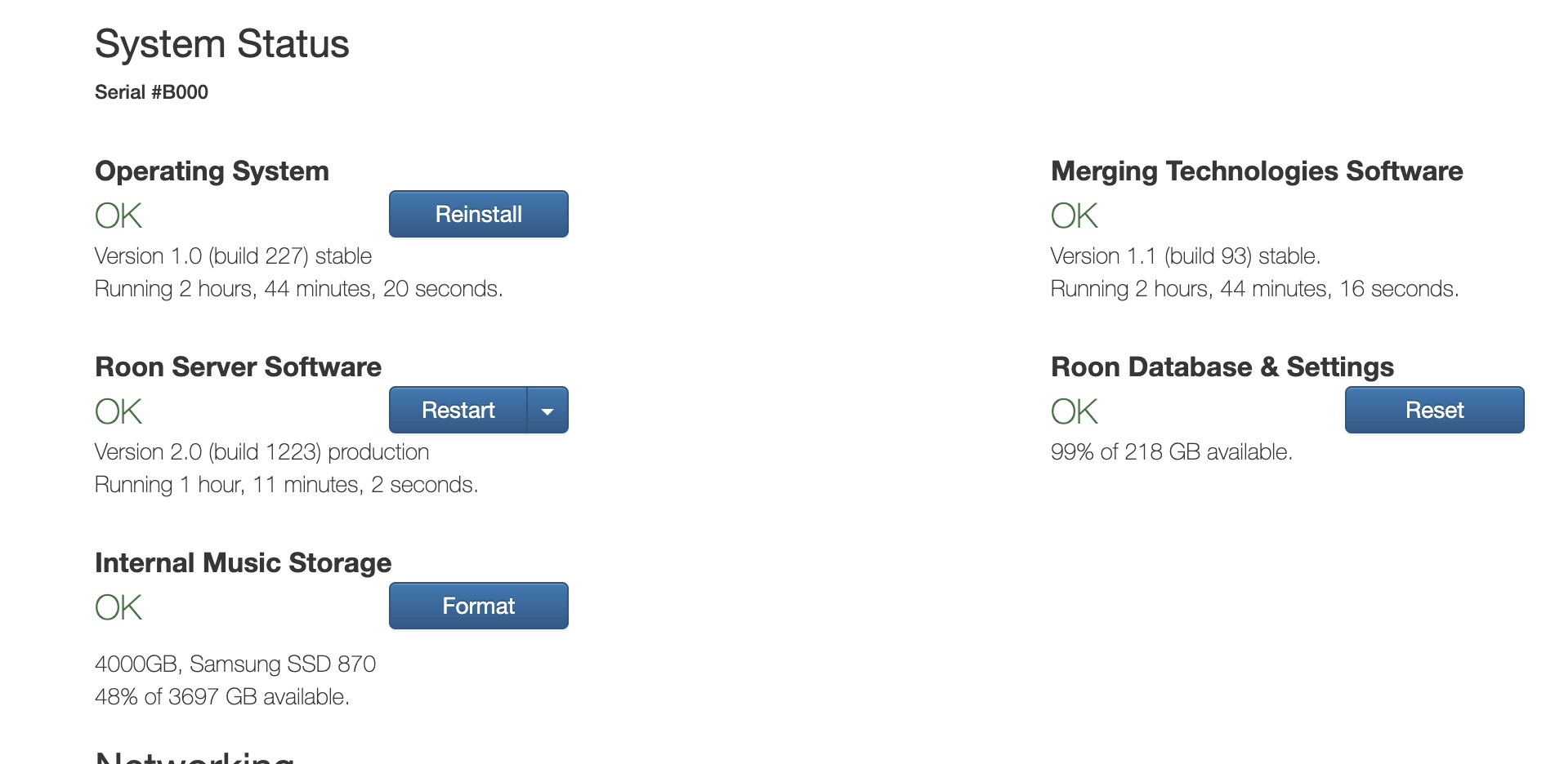Click the Operating System section heading

click(212, 171)
